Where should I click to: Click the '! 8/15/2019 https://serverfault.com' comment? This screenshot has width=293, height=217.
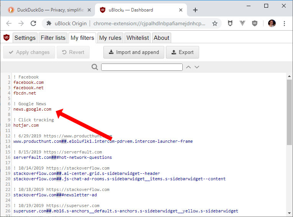click(x=58, y=152)
